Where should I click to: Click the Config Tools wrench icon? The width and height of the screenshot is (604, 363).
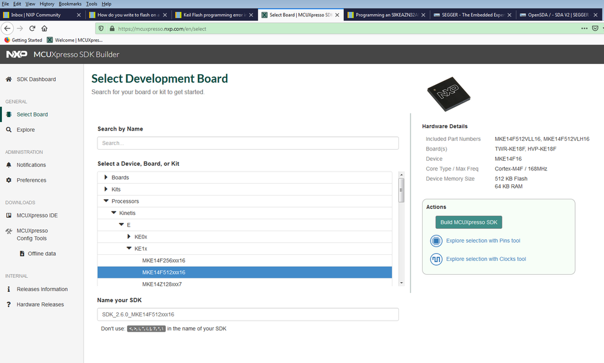pyautogui.click(x=8, y=231)
